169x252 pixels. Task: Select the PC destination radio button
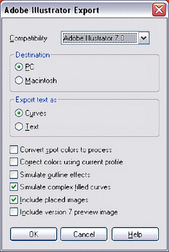pyautogui.click(x=19, y=67)
